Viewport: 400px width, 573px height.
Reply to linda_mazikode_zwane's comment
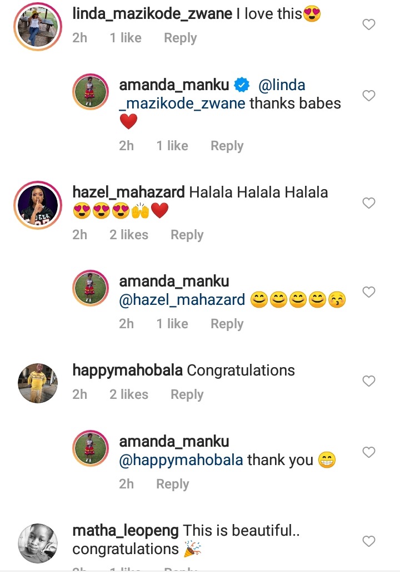pyautogui.click(x=181, y=38)
